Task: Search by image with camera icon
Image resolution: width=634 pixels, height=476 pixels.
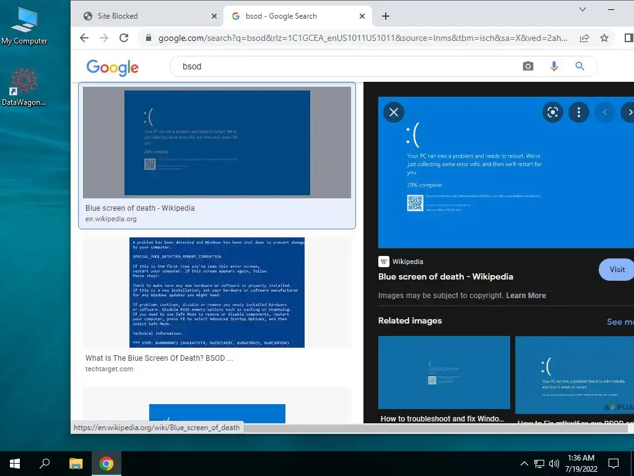Action: click(x=528, y=66)
